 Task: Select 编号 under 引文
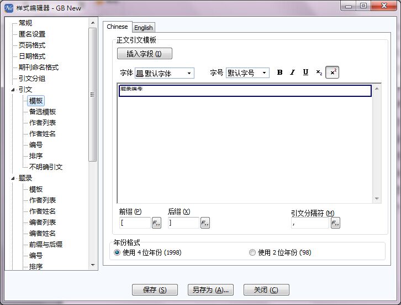point(36,145)
